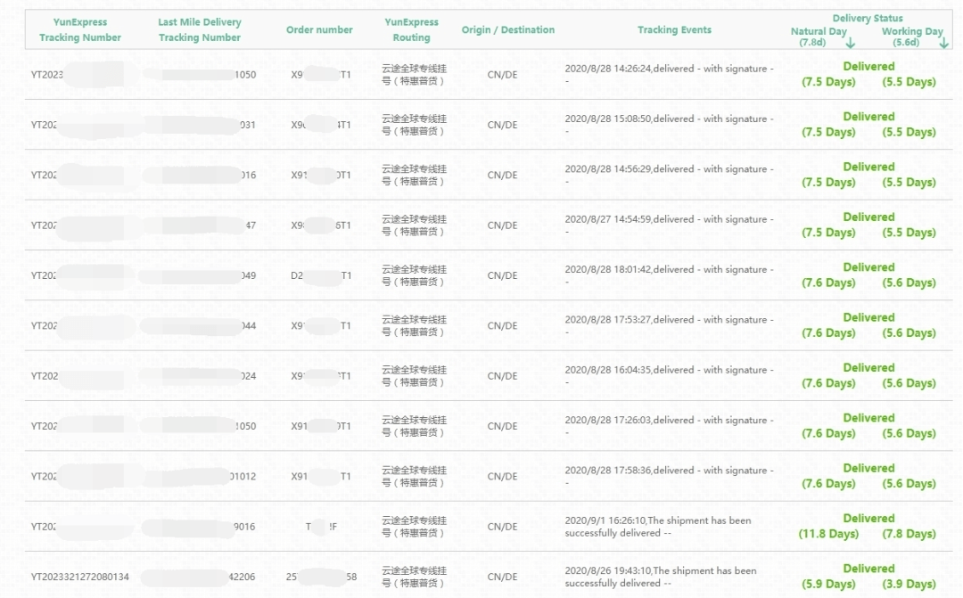Screen dimensions: 963x598
Task: Click the 11.8 Days natural day value
Action: 828,535
